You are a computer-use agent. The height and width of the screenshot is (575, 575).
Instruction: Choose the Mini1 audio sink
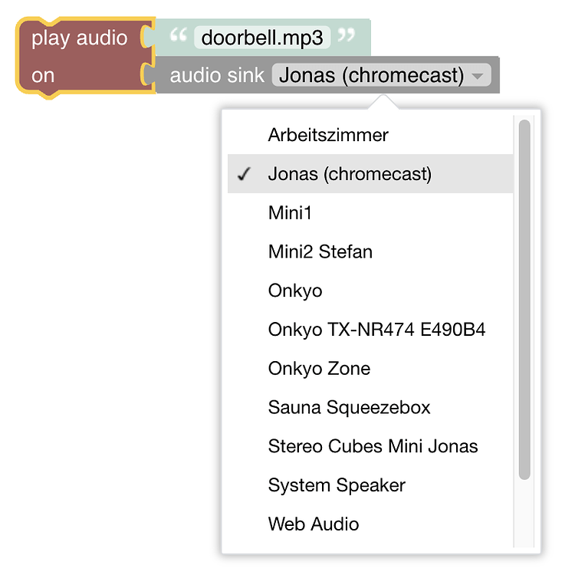[x=290, y=212]
